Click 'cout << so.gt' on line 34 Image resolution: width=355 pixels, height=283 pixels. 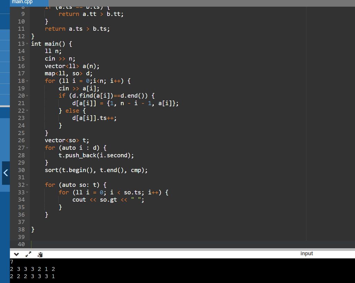pos(95,200)
